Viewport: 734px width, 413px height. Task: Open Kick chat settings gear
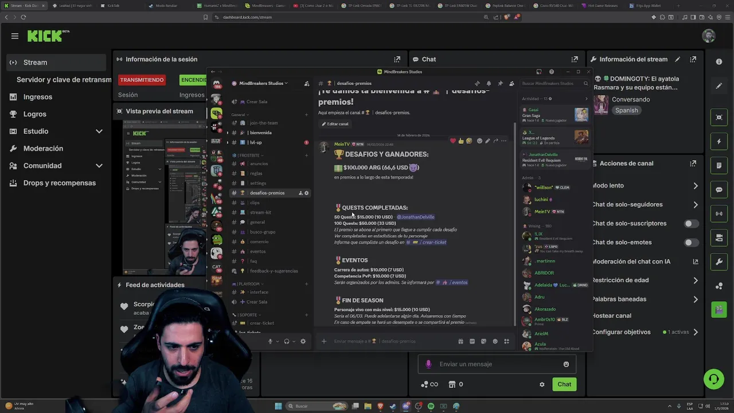tap(542, 384)
